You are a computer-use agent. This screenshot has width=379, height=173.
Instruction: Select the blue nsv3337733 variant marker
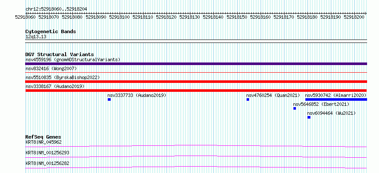109,99
